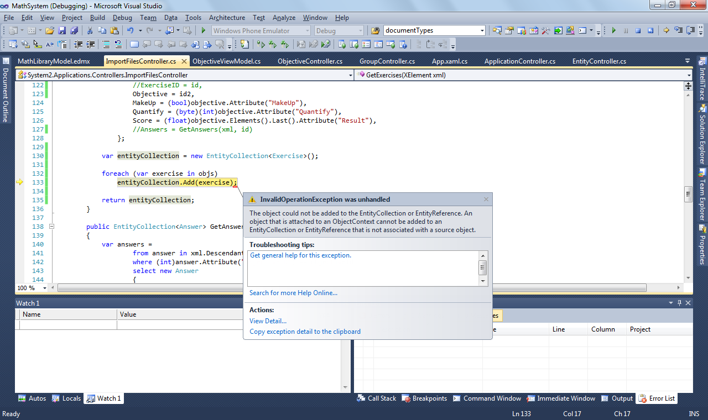
Task: Expand the documentTypes find combo box
Action: coord(482,31)
